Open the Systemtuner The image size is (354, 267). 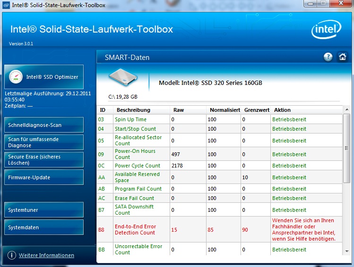click(x=44, y=210)
